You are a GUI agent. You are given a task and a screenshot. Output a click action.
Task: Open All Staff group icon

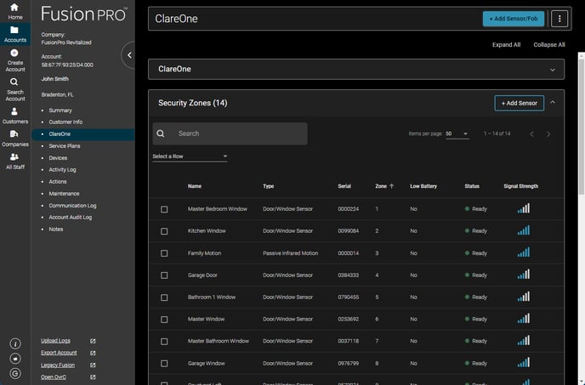pyautogui.click(x=14, y=156)
